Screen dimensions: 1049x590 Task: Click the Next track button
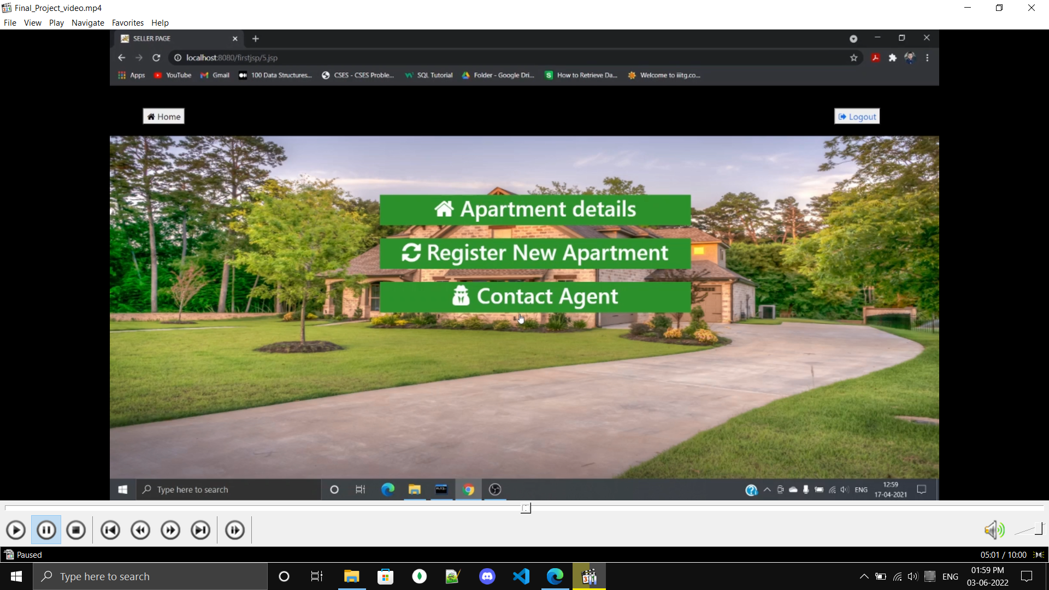pos(201,530)
